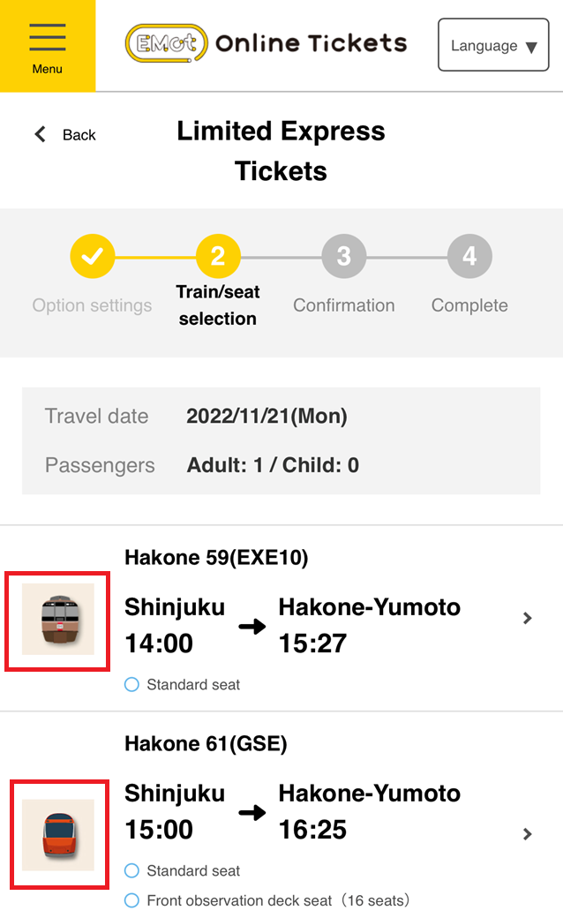Select the Option settings step label
The height and width of the screenshot is (918, 563).
[x=92, y=305]
